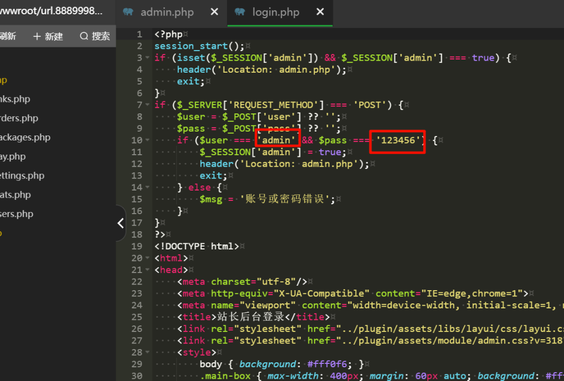Click the PHP elephant icon on login.php tab
Screen dimensions: 564x381
pos(240,12)
